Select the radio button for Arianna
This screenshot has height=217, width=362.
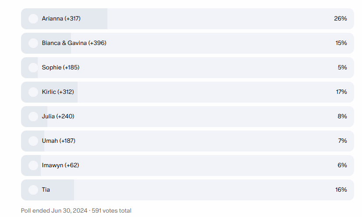click(33, 19)
